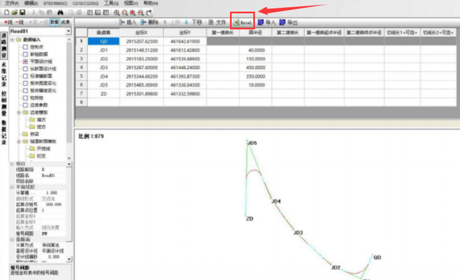Click the 插入 insert row button
The image size is (460, 280).
click(x=127, y=23)
